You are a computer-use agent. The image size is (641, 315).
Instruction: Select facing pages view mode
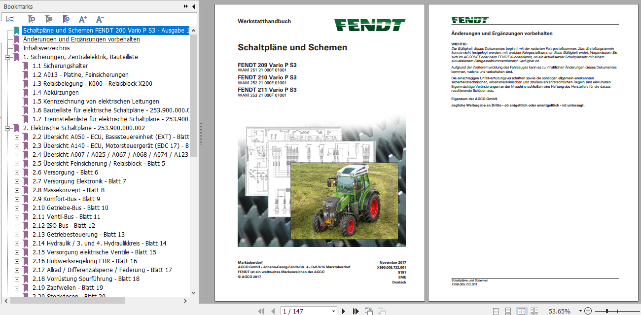point(522,311)
